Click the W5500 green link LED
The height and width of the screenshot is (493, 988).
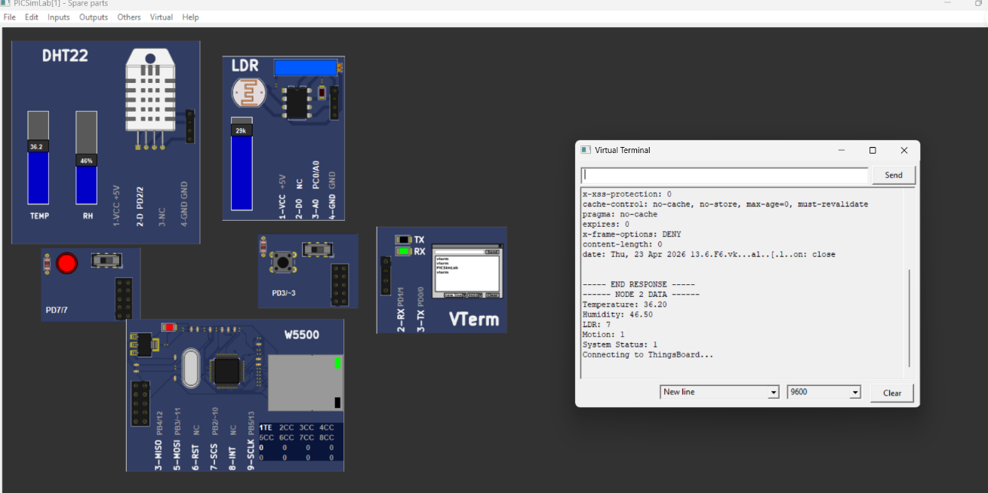click(x=337, y=363)
